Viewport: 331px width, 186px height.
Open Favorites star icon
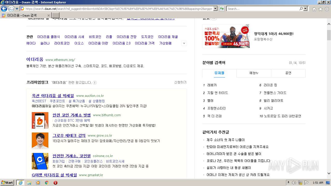pos(320,9)
